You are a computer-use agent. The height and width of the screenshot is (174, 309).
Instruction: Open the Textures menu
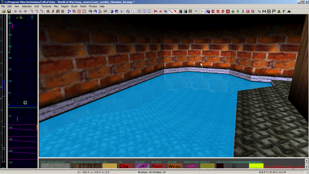(x=46, y=6)
